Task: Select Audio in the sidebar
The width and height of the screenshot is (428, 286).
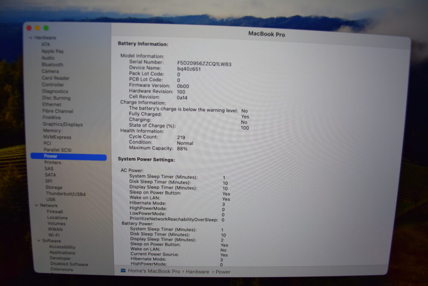Action: (48, 58)
